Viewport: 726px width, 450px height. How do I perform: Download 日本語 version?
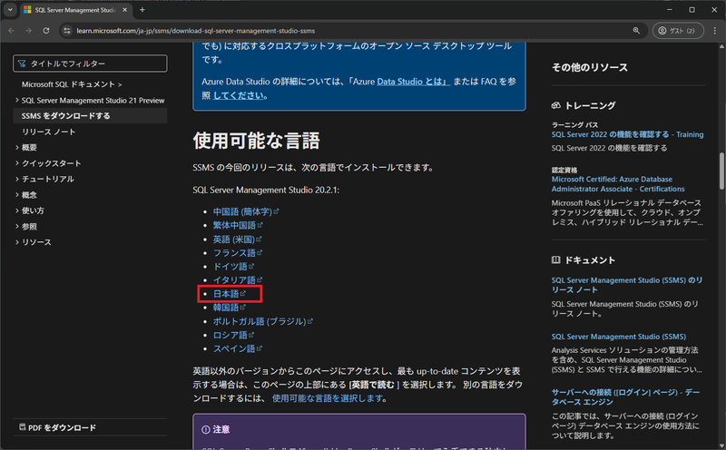pyautogui.click(x=230, y=294)
